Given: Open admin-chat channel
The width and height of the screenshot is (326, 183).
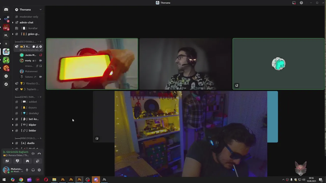Looking at the screenshot, I should 28,22.
